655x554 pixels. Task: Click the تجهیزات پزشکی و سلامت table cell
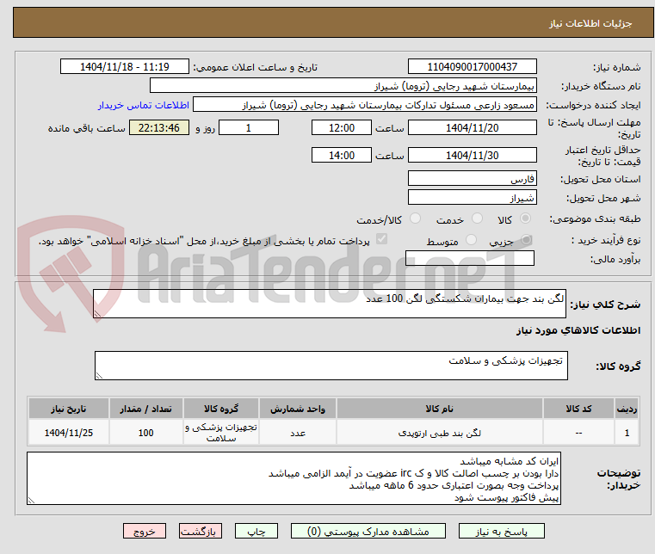click(x=221, y=433)
